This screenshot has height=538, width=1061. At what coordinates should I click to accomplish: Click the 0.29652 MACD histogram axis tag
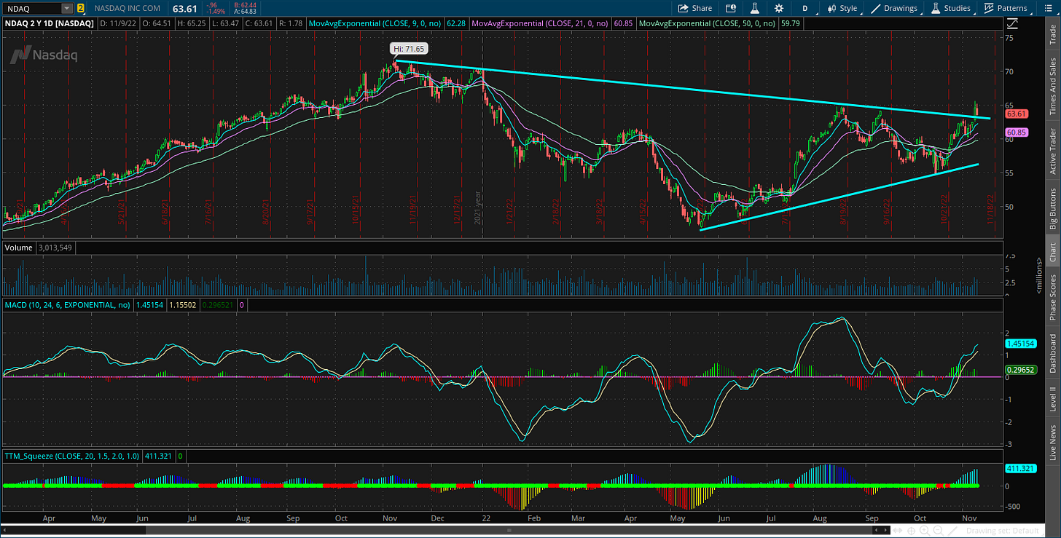pos(1021,370)
